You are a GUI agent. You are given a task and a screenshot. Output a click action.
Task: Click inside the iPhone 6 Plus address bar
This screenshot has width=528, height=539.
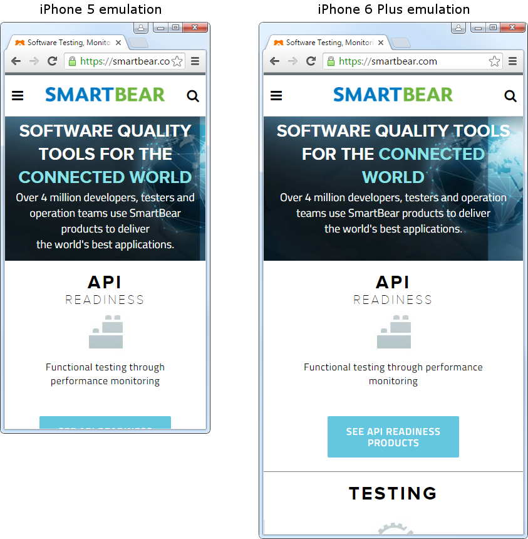407,61
